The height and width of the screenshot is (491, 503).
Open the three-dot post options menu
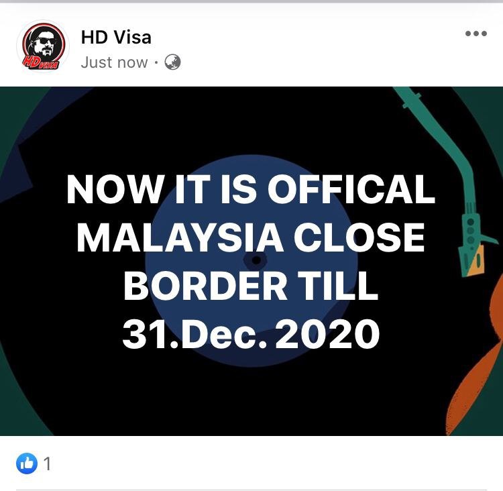[476, 34]
